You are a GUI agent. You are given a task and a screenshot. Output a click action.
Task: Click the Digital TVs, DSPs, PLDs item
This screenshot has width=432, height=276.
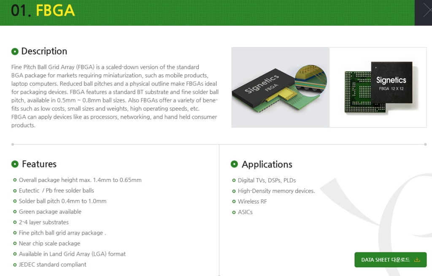point(267,181)
